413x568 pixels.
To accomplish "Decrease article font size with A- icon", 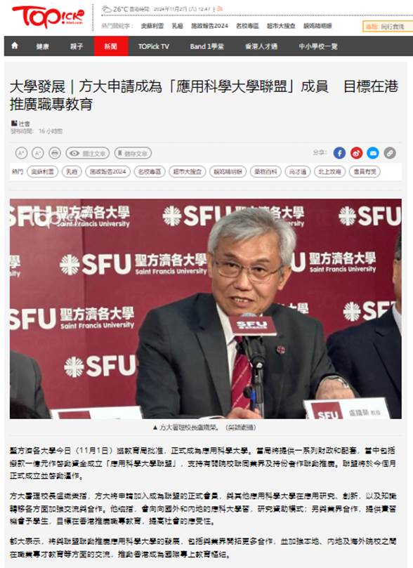I will 38,153.
